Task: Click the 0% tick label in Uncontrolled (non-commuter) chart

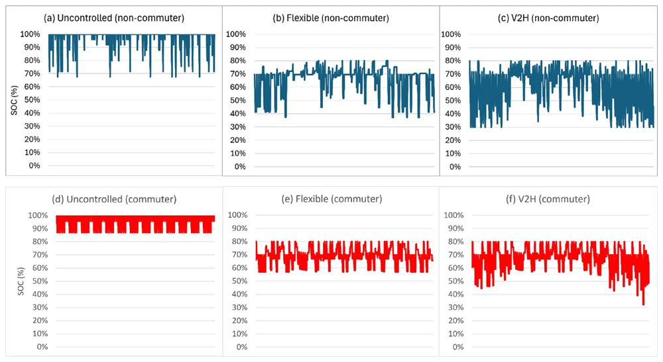Action: click(34, 165)
